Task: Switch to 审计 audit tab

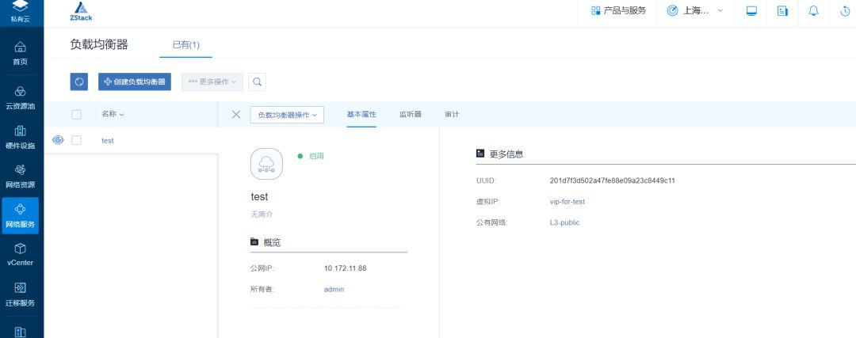Action: (452, 115)
